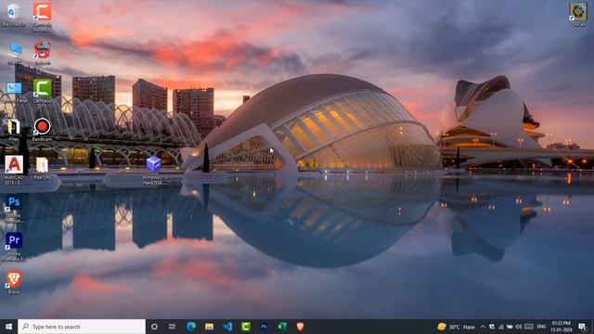Open the notification Action Center icon
The image size is (594, 334).
pos(582,327)
